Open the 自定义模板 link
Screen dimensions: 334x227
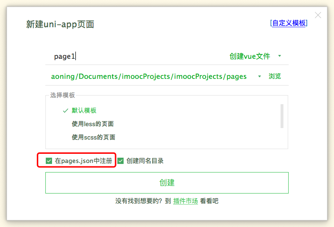click(x=289, y=23)
